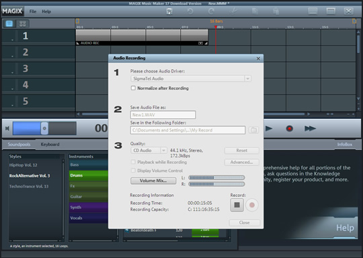
Task: Switch to grid overview view icon
Action: (x=22, y=24)
